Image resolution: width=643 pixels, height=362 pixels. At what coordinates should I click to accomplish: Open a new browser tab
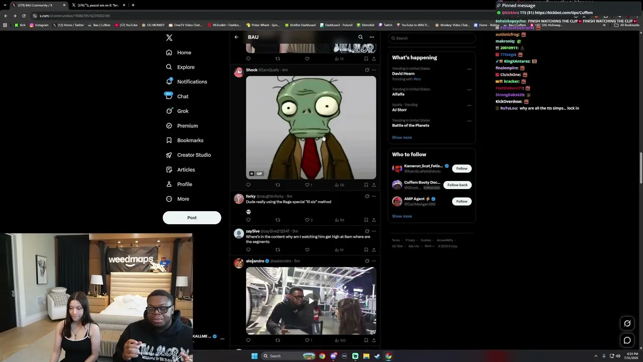[x=133, y=5]
